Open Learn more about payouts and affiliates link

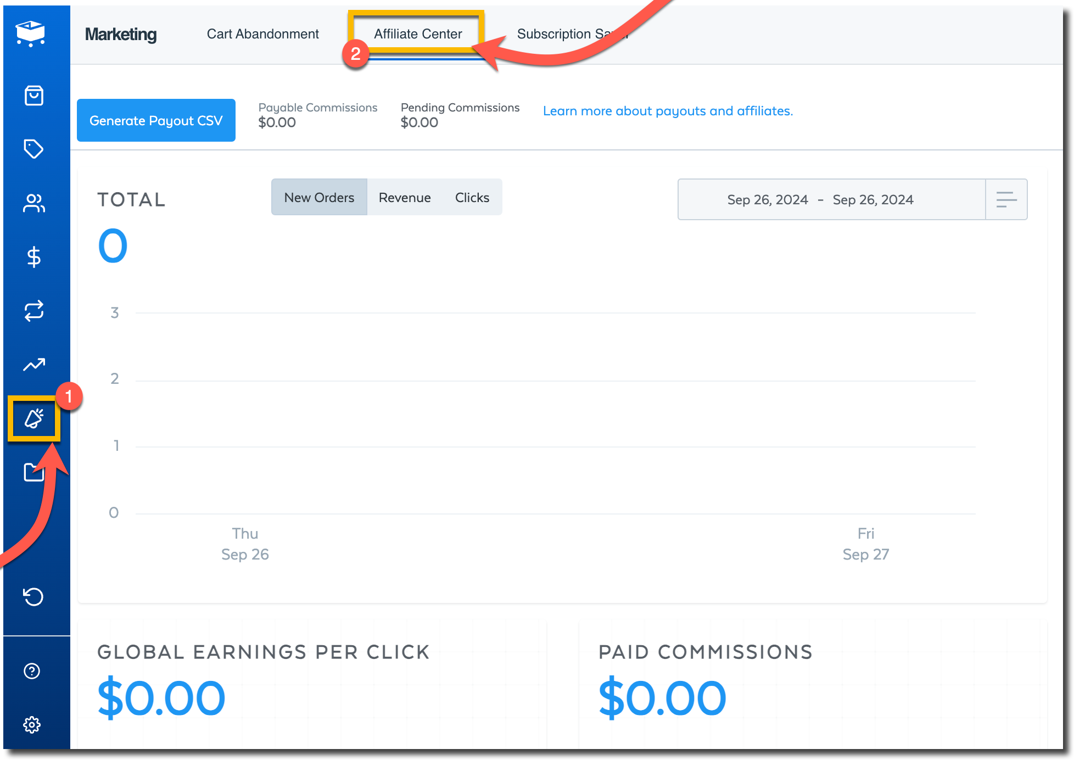click(668, 111)
